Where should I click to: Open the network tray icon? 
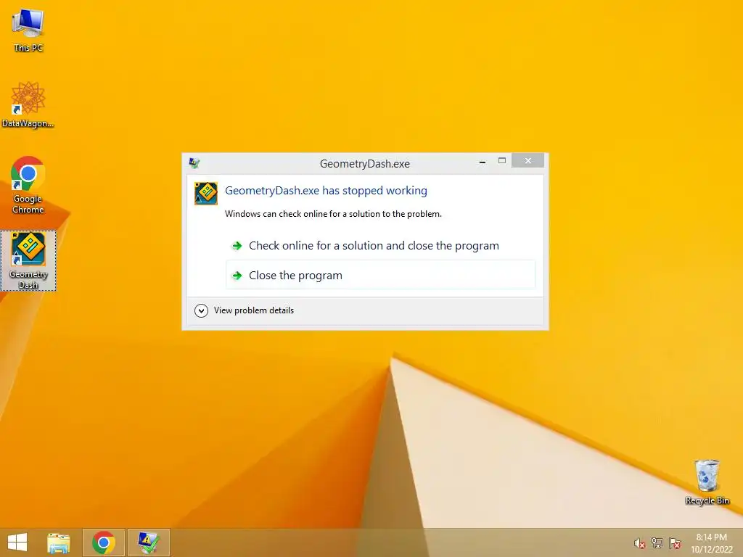657,542
